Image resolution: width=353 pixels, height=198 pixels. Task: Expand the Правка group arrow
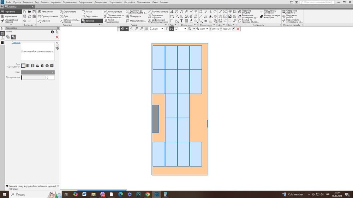[166, 25]
